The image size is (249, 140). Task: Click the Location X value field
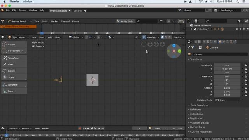[x=227, y=65]
